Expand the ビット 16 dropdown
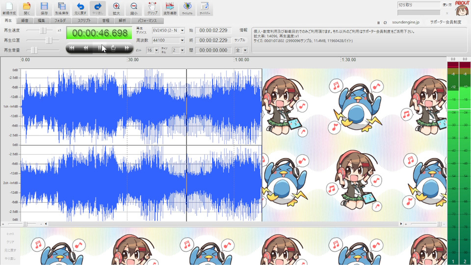471x265 pixels. pyautogui.click(x=157, y=50)
